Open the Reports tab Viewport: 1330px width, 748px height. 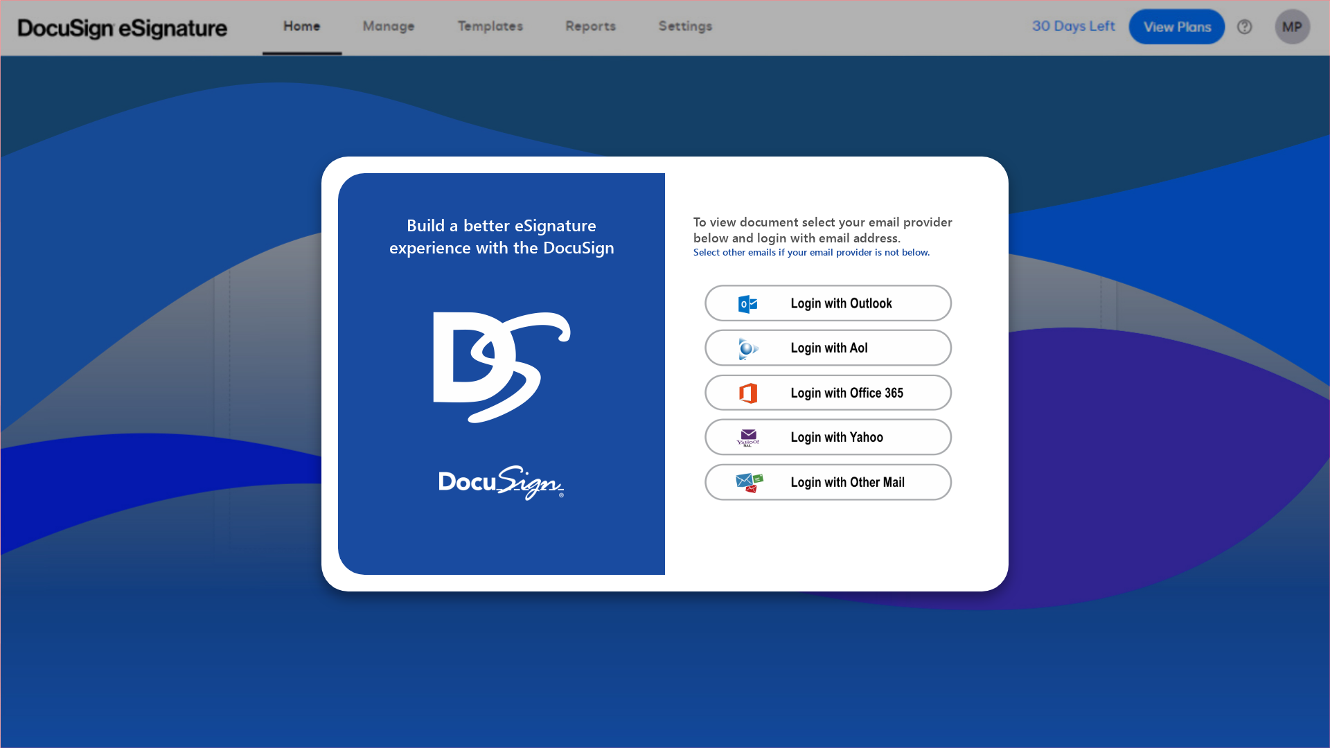pyautogui.click(x=591, y=26)
